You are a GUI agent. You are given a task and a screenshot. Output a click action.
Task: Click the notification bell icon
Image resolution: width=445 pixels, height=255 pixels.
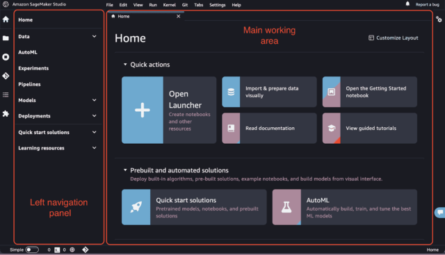pyautogui.click(x=407, y=4)
